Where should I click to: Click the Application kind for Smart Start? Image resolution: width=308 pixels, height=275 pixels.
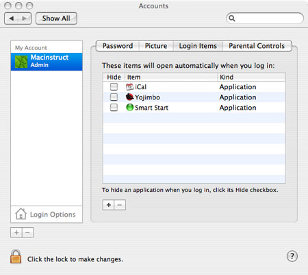238,108
